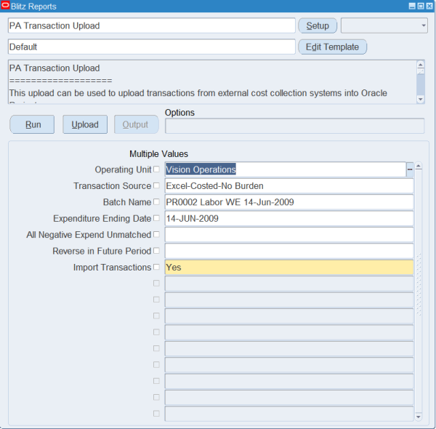Open the Setup button
436x429 pixels.
coord(318,26)
